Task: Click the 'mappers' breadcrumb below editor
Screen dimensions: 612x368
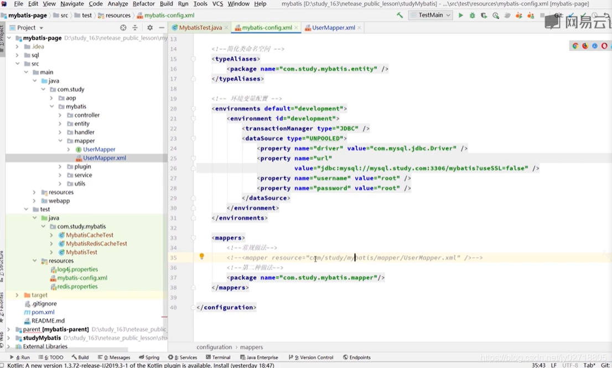Action: pyautogui.click(x=251, y=347)
